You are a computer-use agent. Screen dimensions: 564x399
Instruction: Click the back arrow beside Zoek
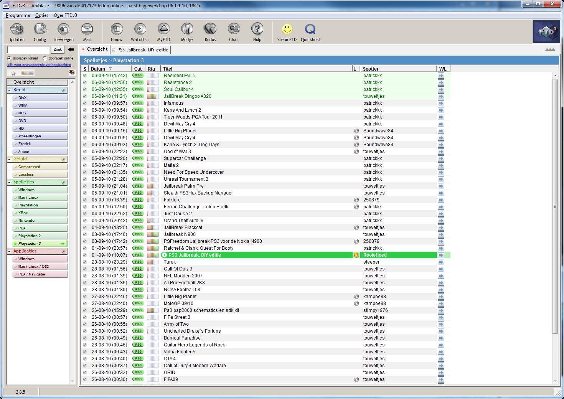pos(71,49)
